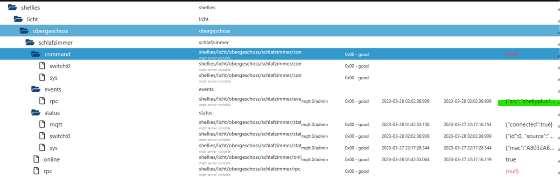Click the (null) value in last rpc row
Image resolution: width=560 pixels, height=177 pixels.
coord(512,171)
